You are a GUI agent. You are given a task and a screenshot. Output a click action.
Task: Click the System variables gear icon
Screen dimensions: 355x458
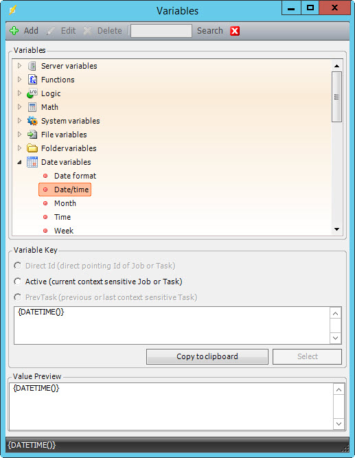pyautogui.click(x=32, y=121)
